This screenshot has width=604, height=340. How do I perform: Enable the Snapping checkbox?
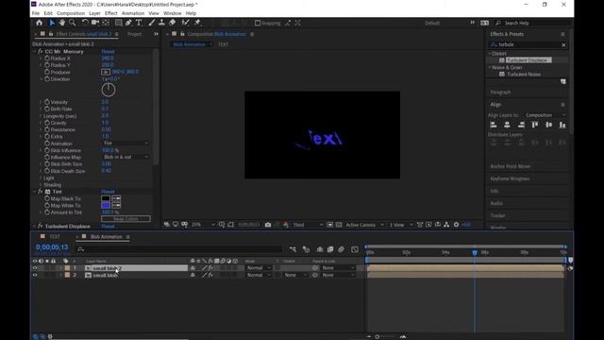pyautogui.click(x=258, y=23)
